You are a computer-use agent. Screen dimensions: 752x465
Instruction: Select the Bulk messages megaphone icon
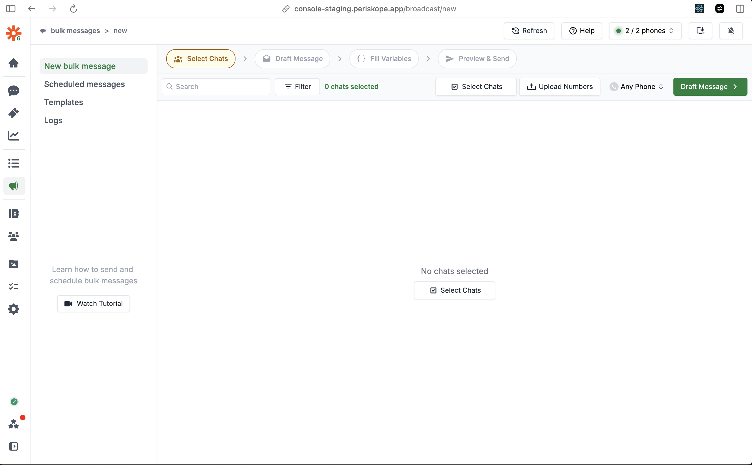pyautogui.click(x=14, y=186)
